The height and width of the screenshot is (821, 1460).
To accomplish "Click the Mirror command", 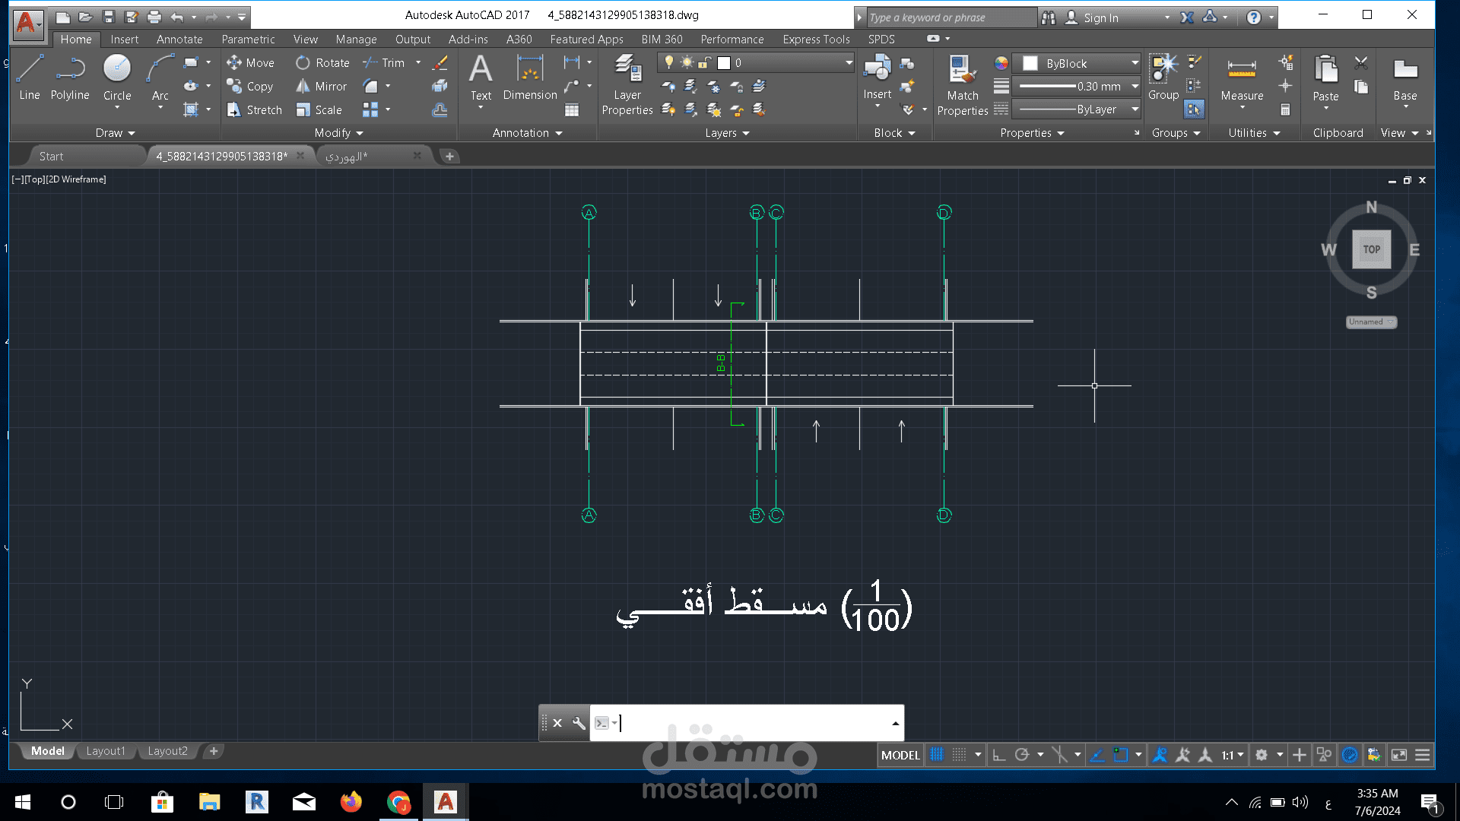I will coord(321,87).
